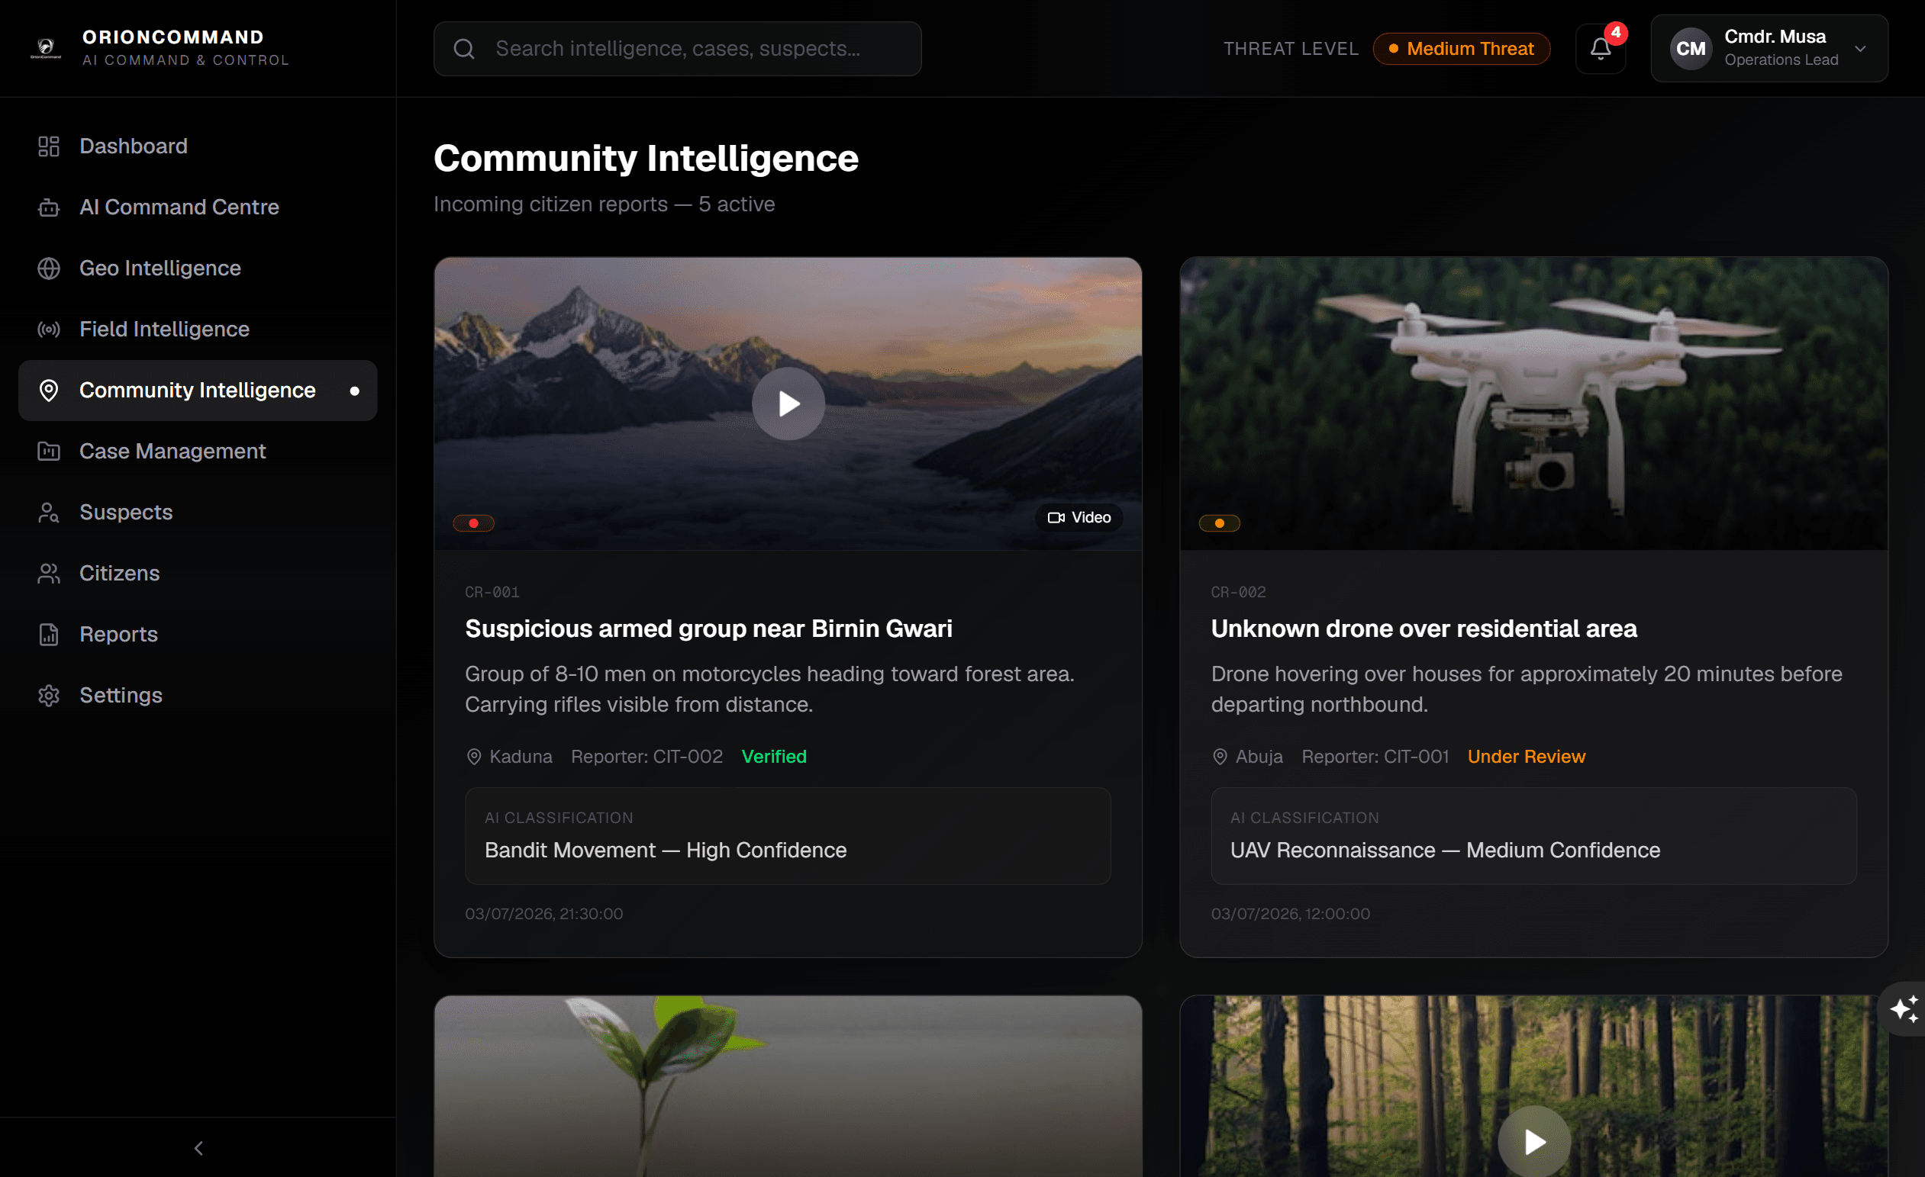
Task: Click the Abuja location pin icon
Action: click(x=1220, y=756)
